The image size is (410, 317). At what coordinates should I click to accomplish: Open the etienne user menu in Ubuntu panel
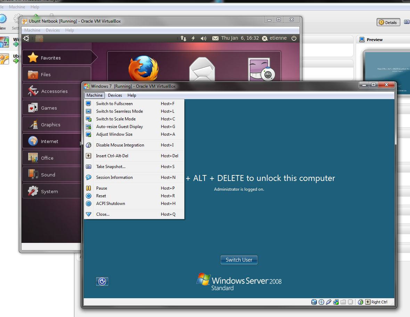point(274,38)
